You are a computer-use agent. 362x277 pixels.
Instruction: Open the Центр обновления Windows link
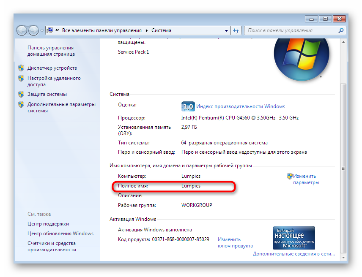pos(60,234)
